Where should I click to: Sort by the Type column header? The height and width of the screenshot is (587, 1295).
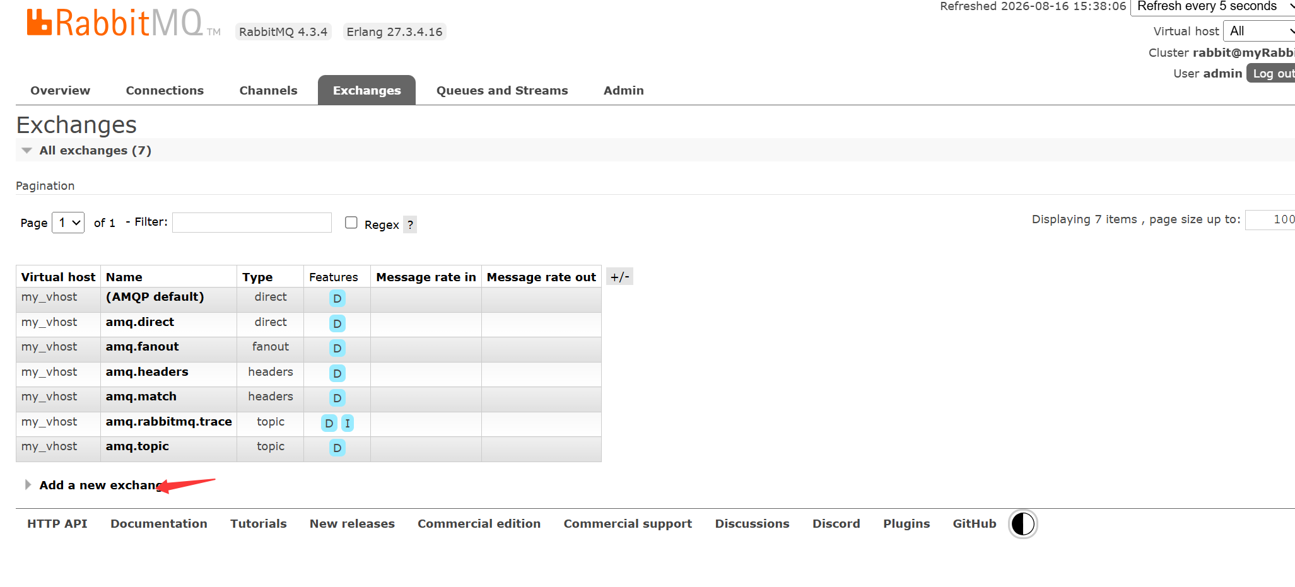(x=257, y=277)
